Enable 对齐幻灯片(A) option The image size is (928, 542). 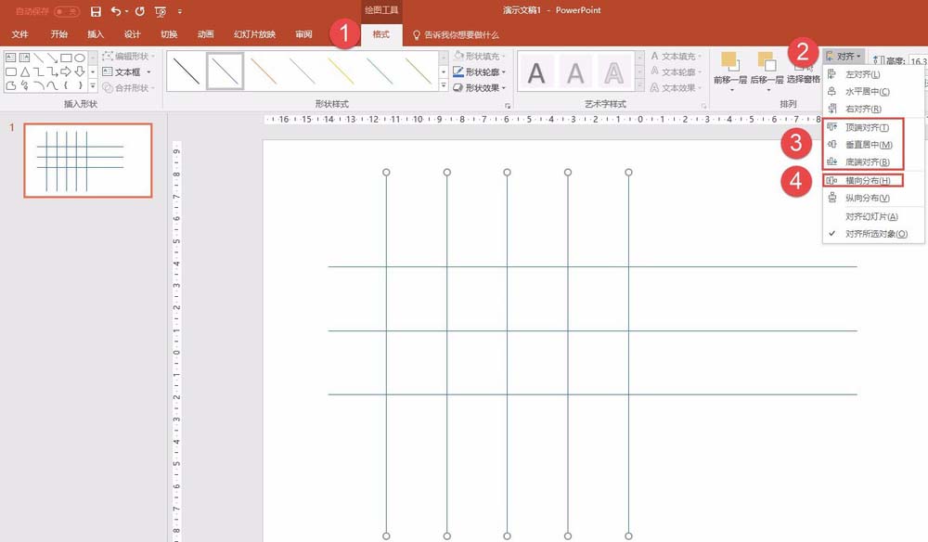(x=873, y=216)
